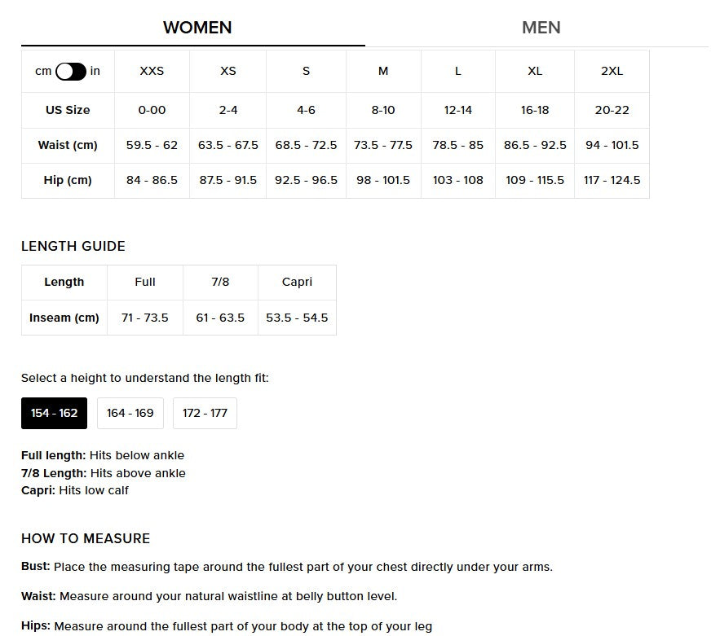Click the XXS size column header
This screenshot has width=720, height=636.
point(152,72)
